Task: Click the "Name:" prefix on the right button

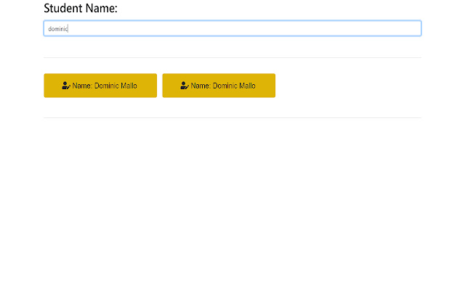Action: tap(201, 86)
